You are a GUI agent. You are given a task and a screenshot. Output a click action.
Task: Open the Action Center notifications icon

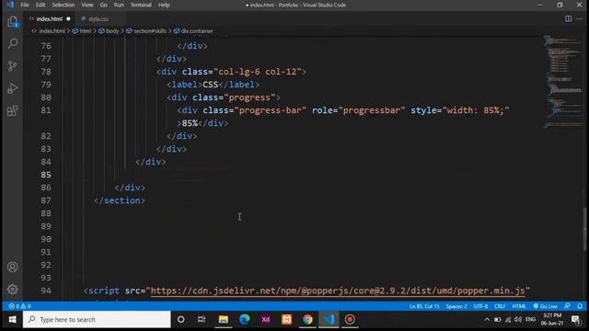575,320
